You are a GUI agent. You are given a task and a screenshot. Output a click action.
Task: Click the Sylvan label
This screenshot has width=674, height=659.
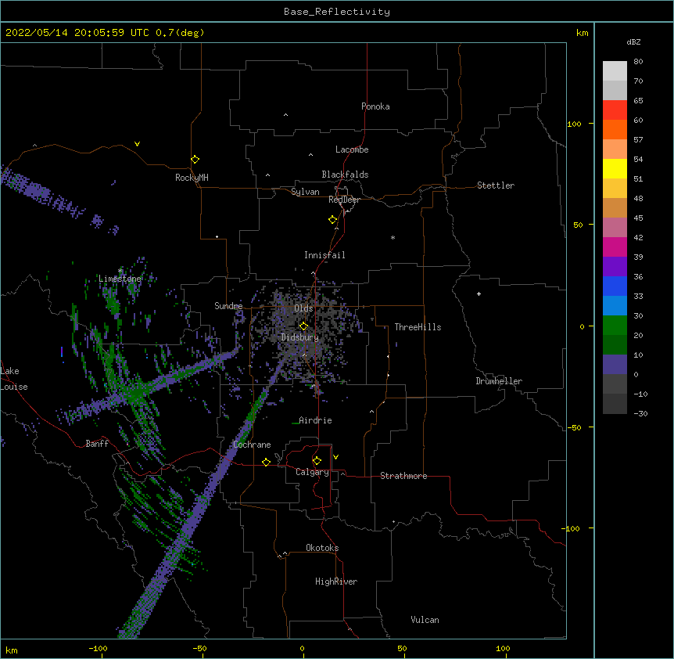305,192
